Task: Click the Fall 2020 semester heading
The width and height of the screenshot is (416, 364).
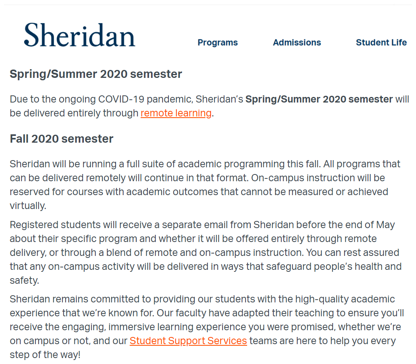Action: point(62,139)
